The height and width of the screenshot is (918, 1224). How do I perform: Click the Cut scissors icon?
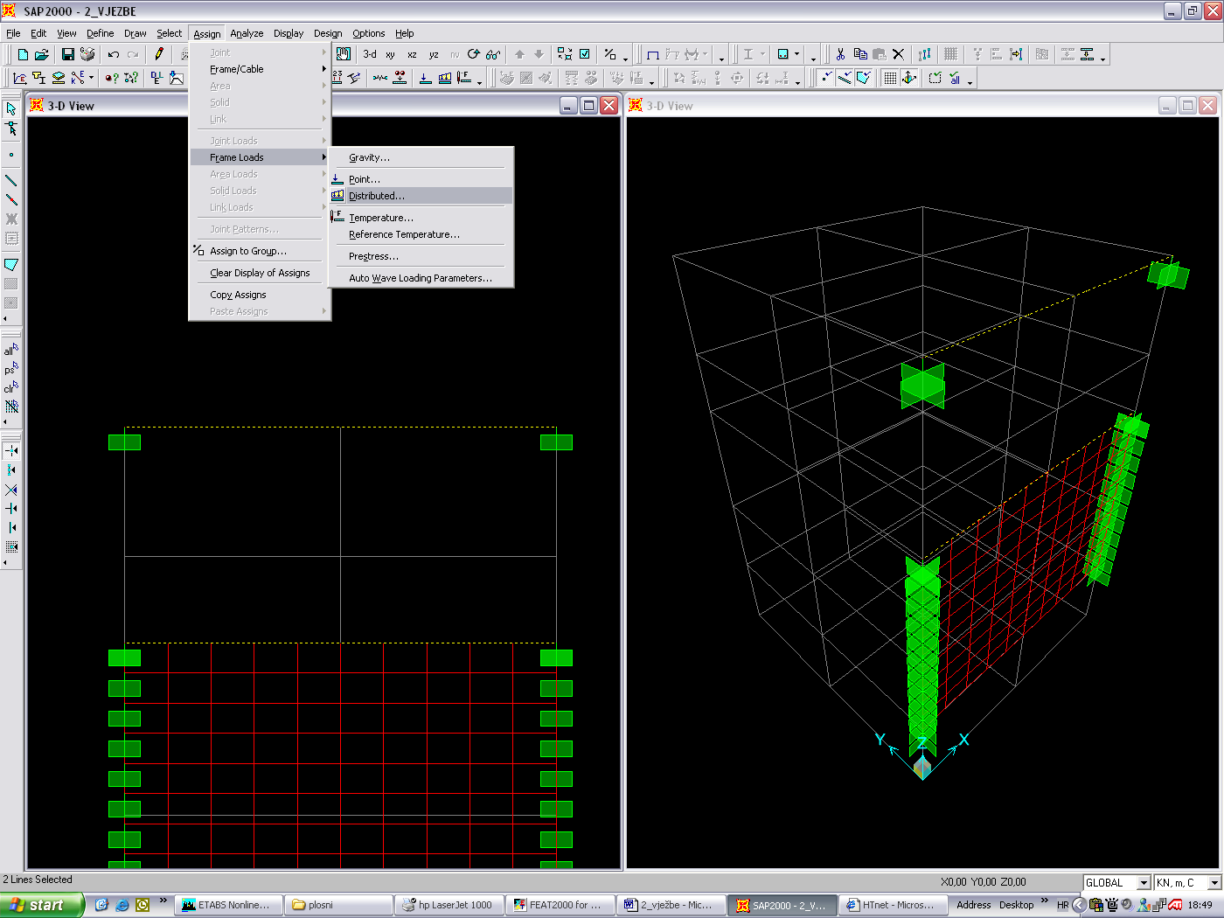point(840,54)
